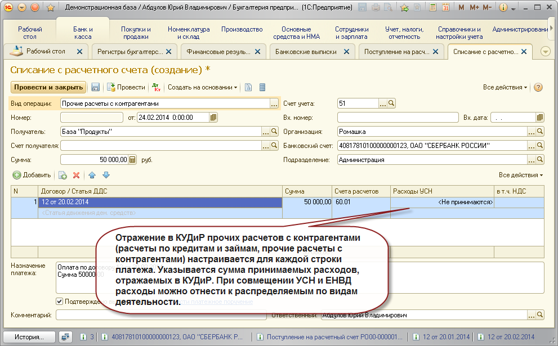Viewport: 558px width, 346px height.
Task: Click the search icon next to Получатель field
Action: point(274,132)
